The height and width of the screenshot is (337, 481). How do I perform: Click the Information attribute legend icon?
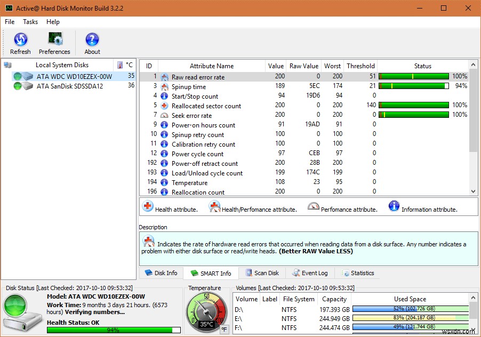[x=393, y=206]
